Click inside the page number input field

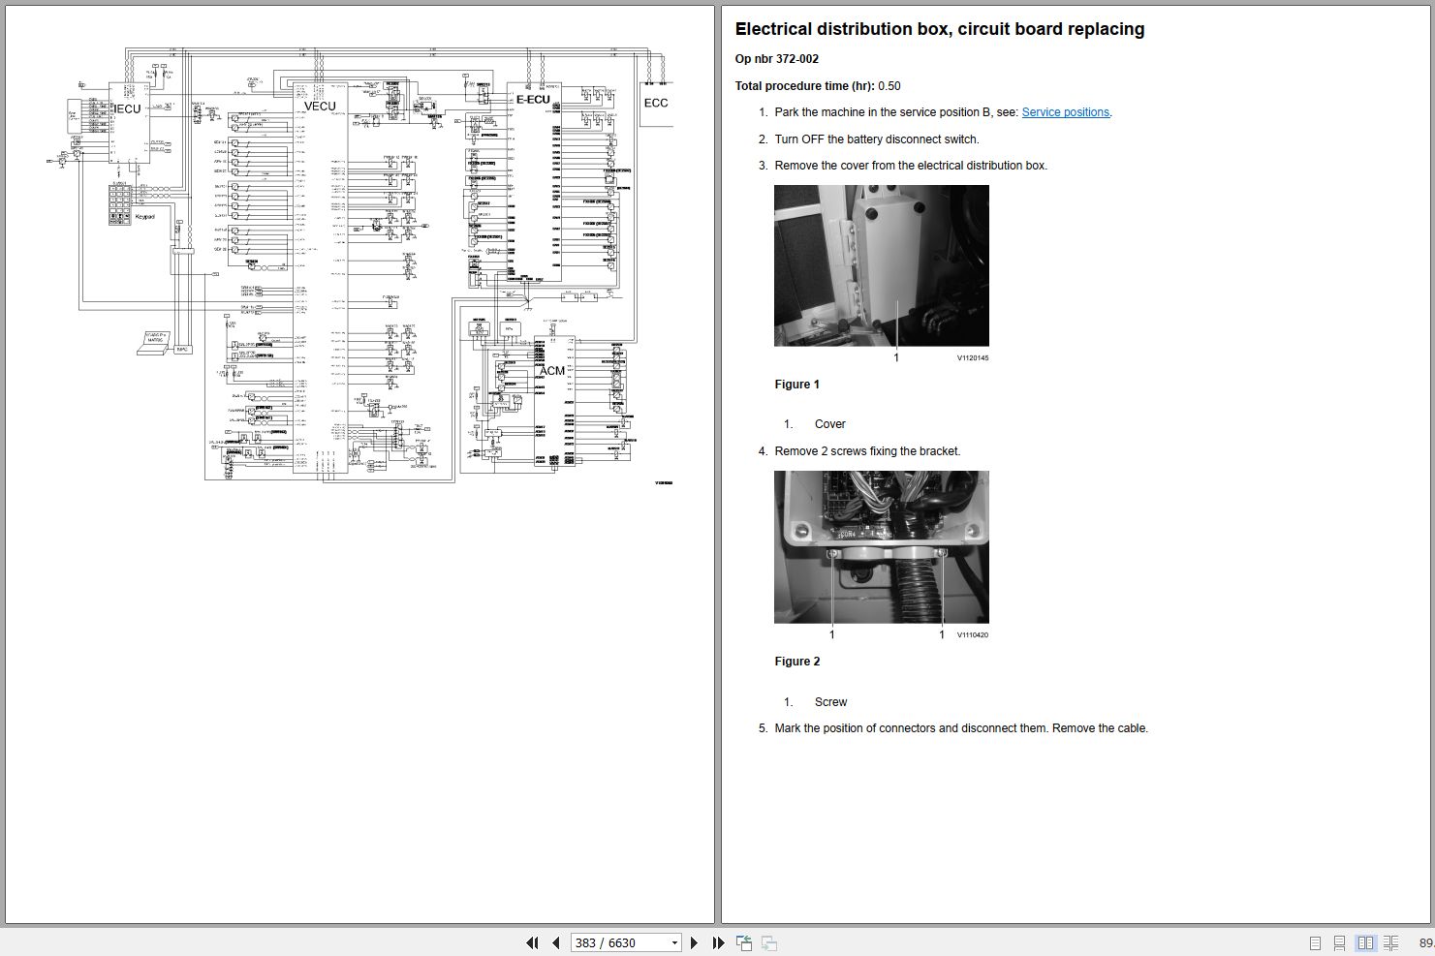click(610, 942)
